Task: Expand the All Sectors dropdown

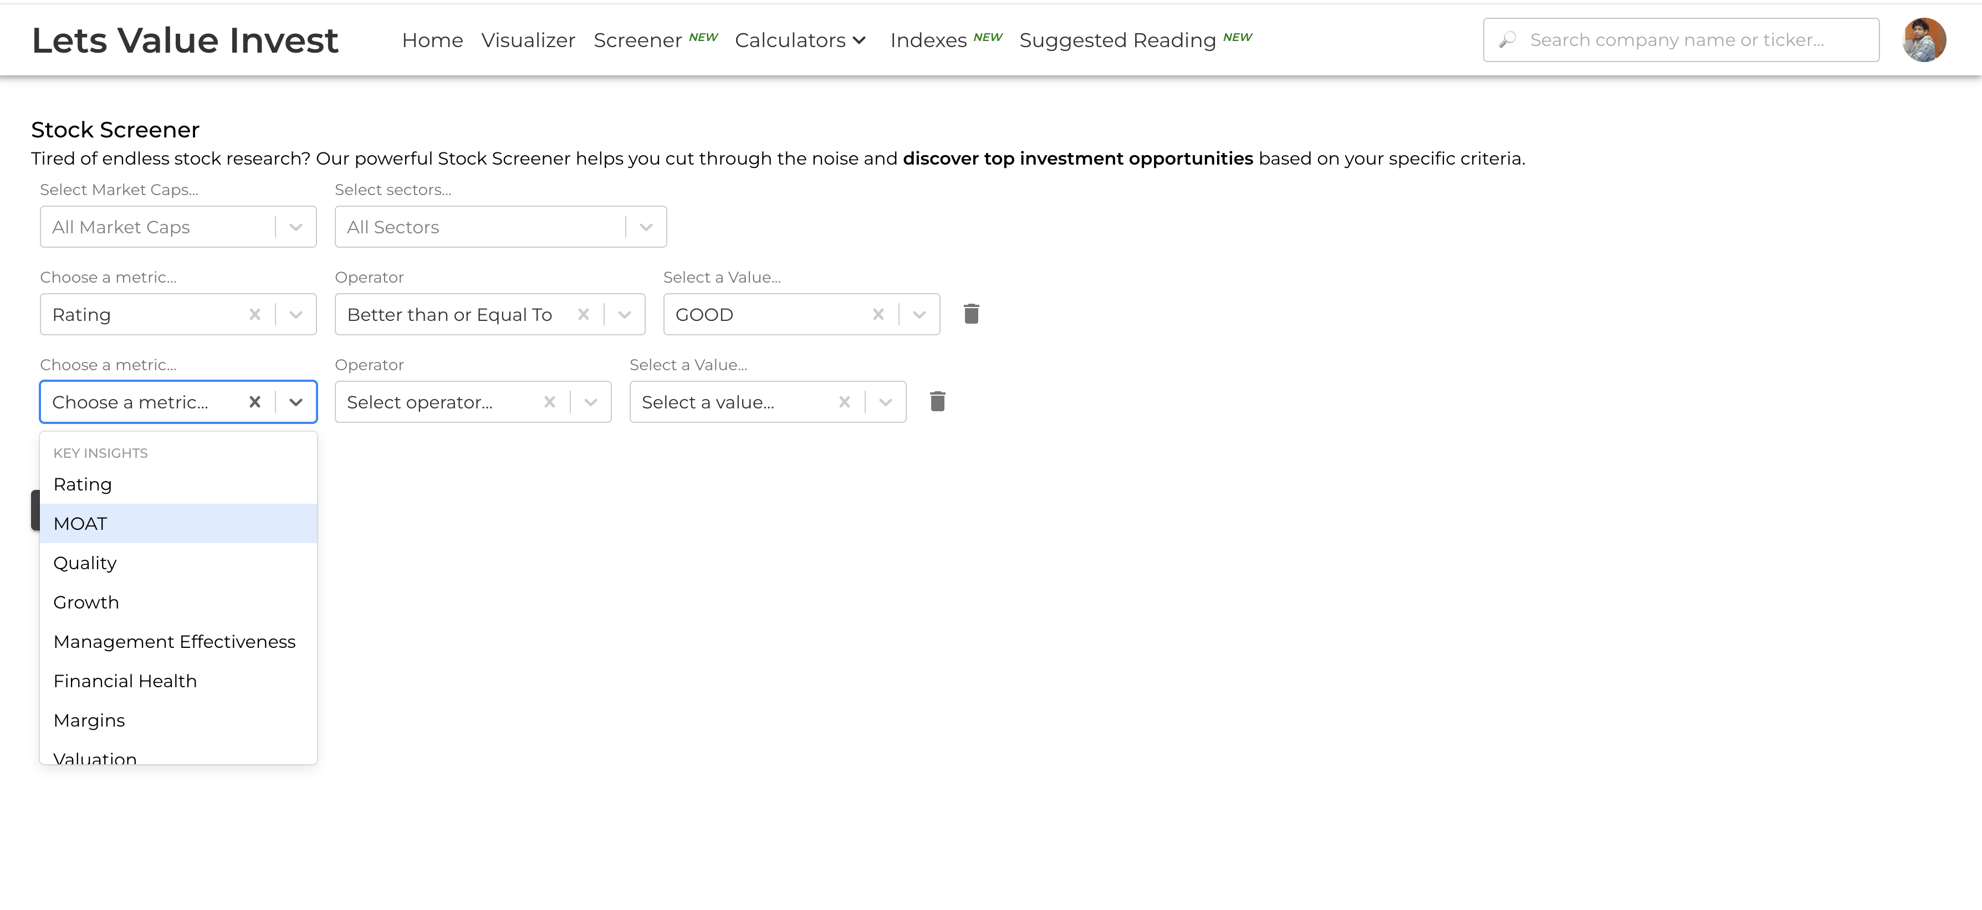Action: click(646, 227)
